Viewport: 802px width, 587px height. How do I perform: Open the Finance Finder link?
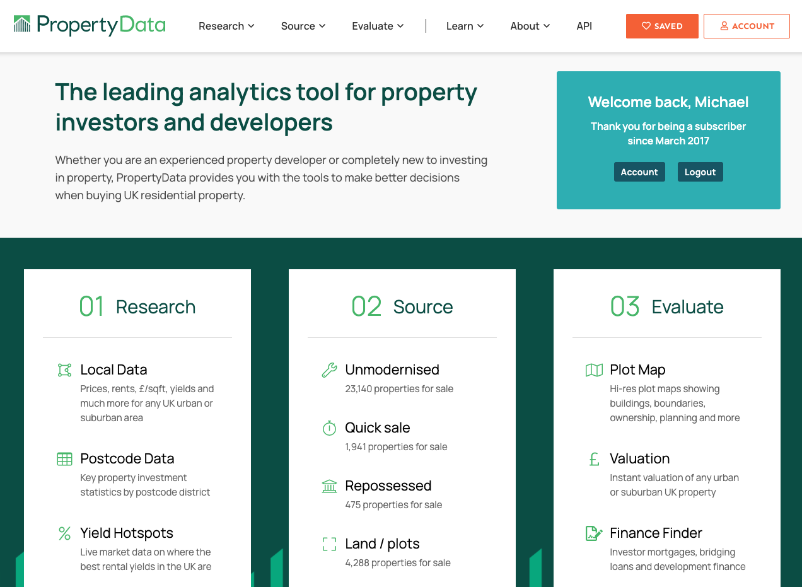pyautogui.click(x=656, y=533)
